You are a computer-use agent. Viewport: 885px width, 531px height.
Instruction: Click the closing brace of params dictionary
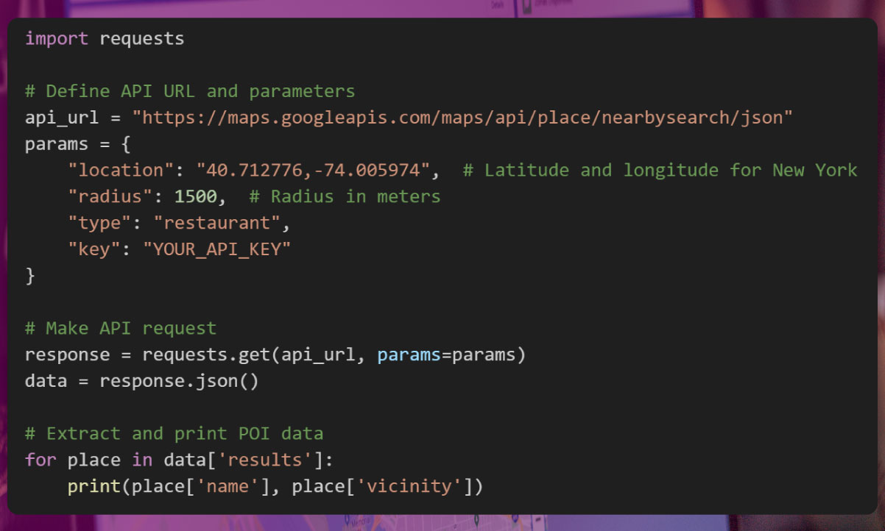click(x=30, y=276)
